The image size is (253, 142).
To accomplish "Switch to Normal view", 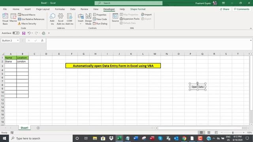I will (x=201, y=133).
